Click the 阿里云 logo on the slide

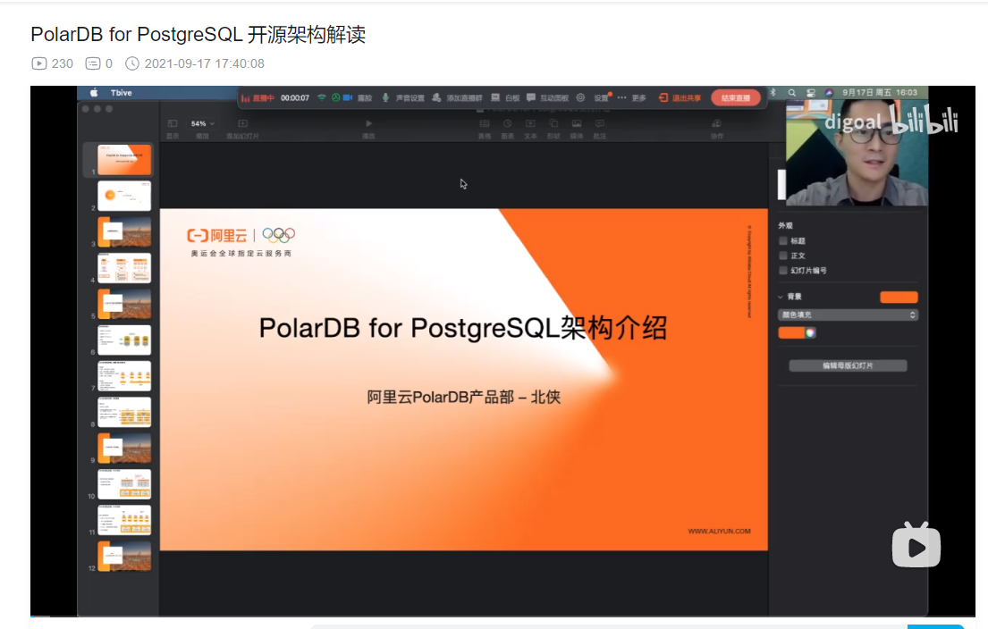(216, 236)
